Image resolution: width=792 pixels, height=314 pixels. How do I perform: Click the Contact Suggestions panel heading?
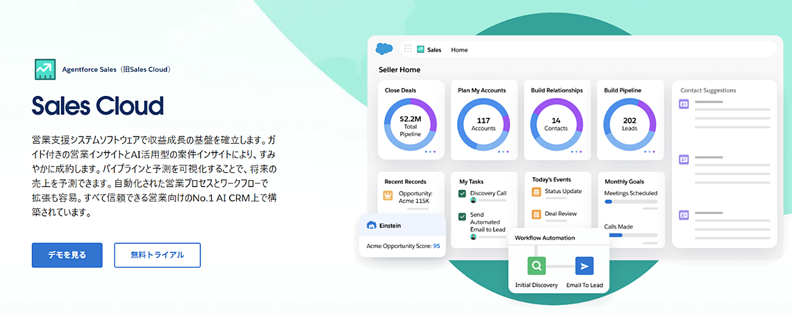(x=708, y=90)
